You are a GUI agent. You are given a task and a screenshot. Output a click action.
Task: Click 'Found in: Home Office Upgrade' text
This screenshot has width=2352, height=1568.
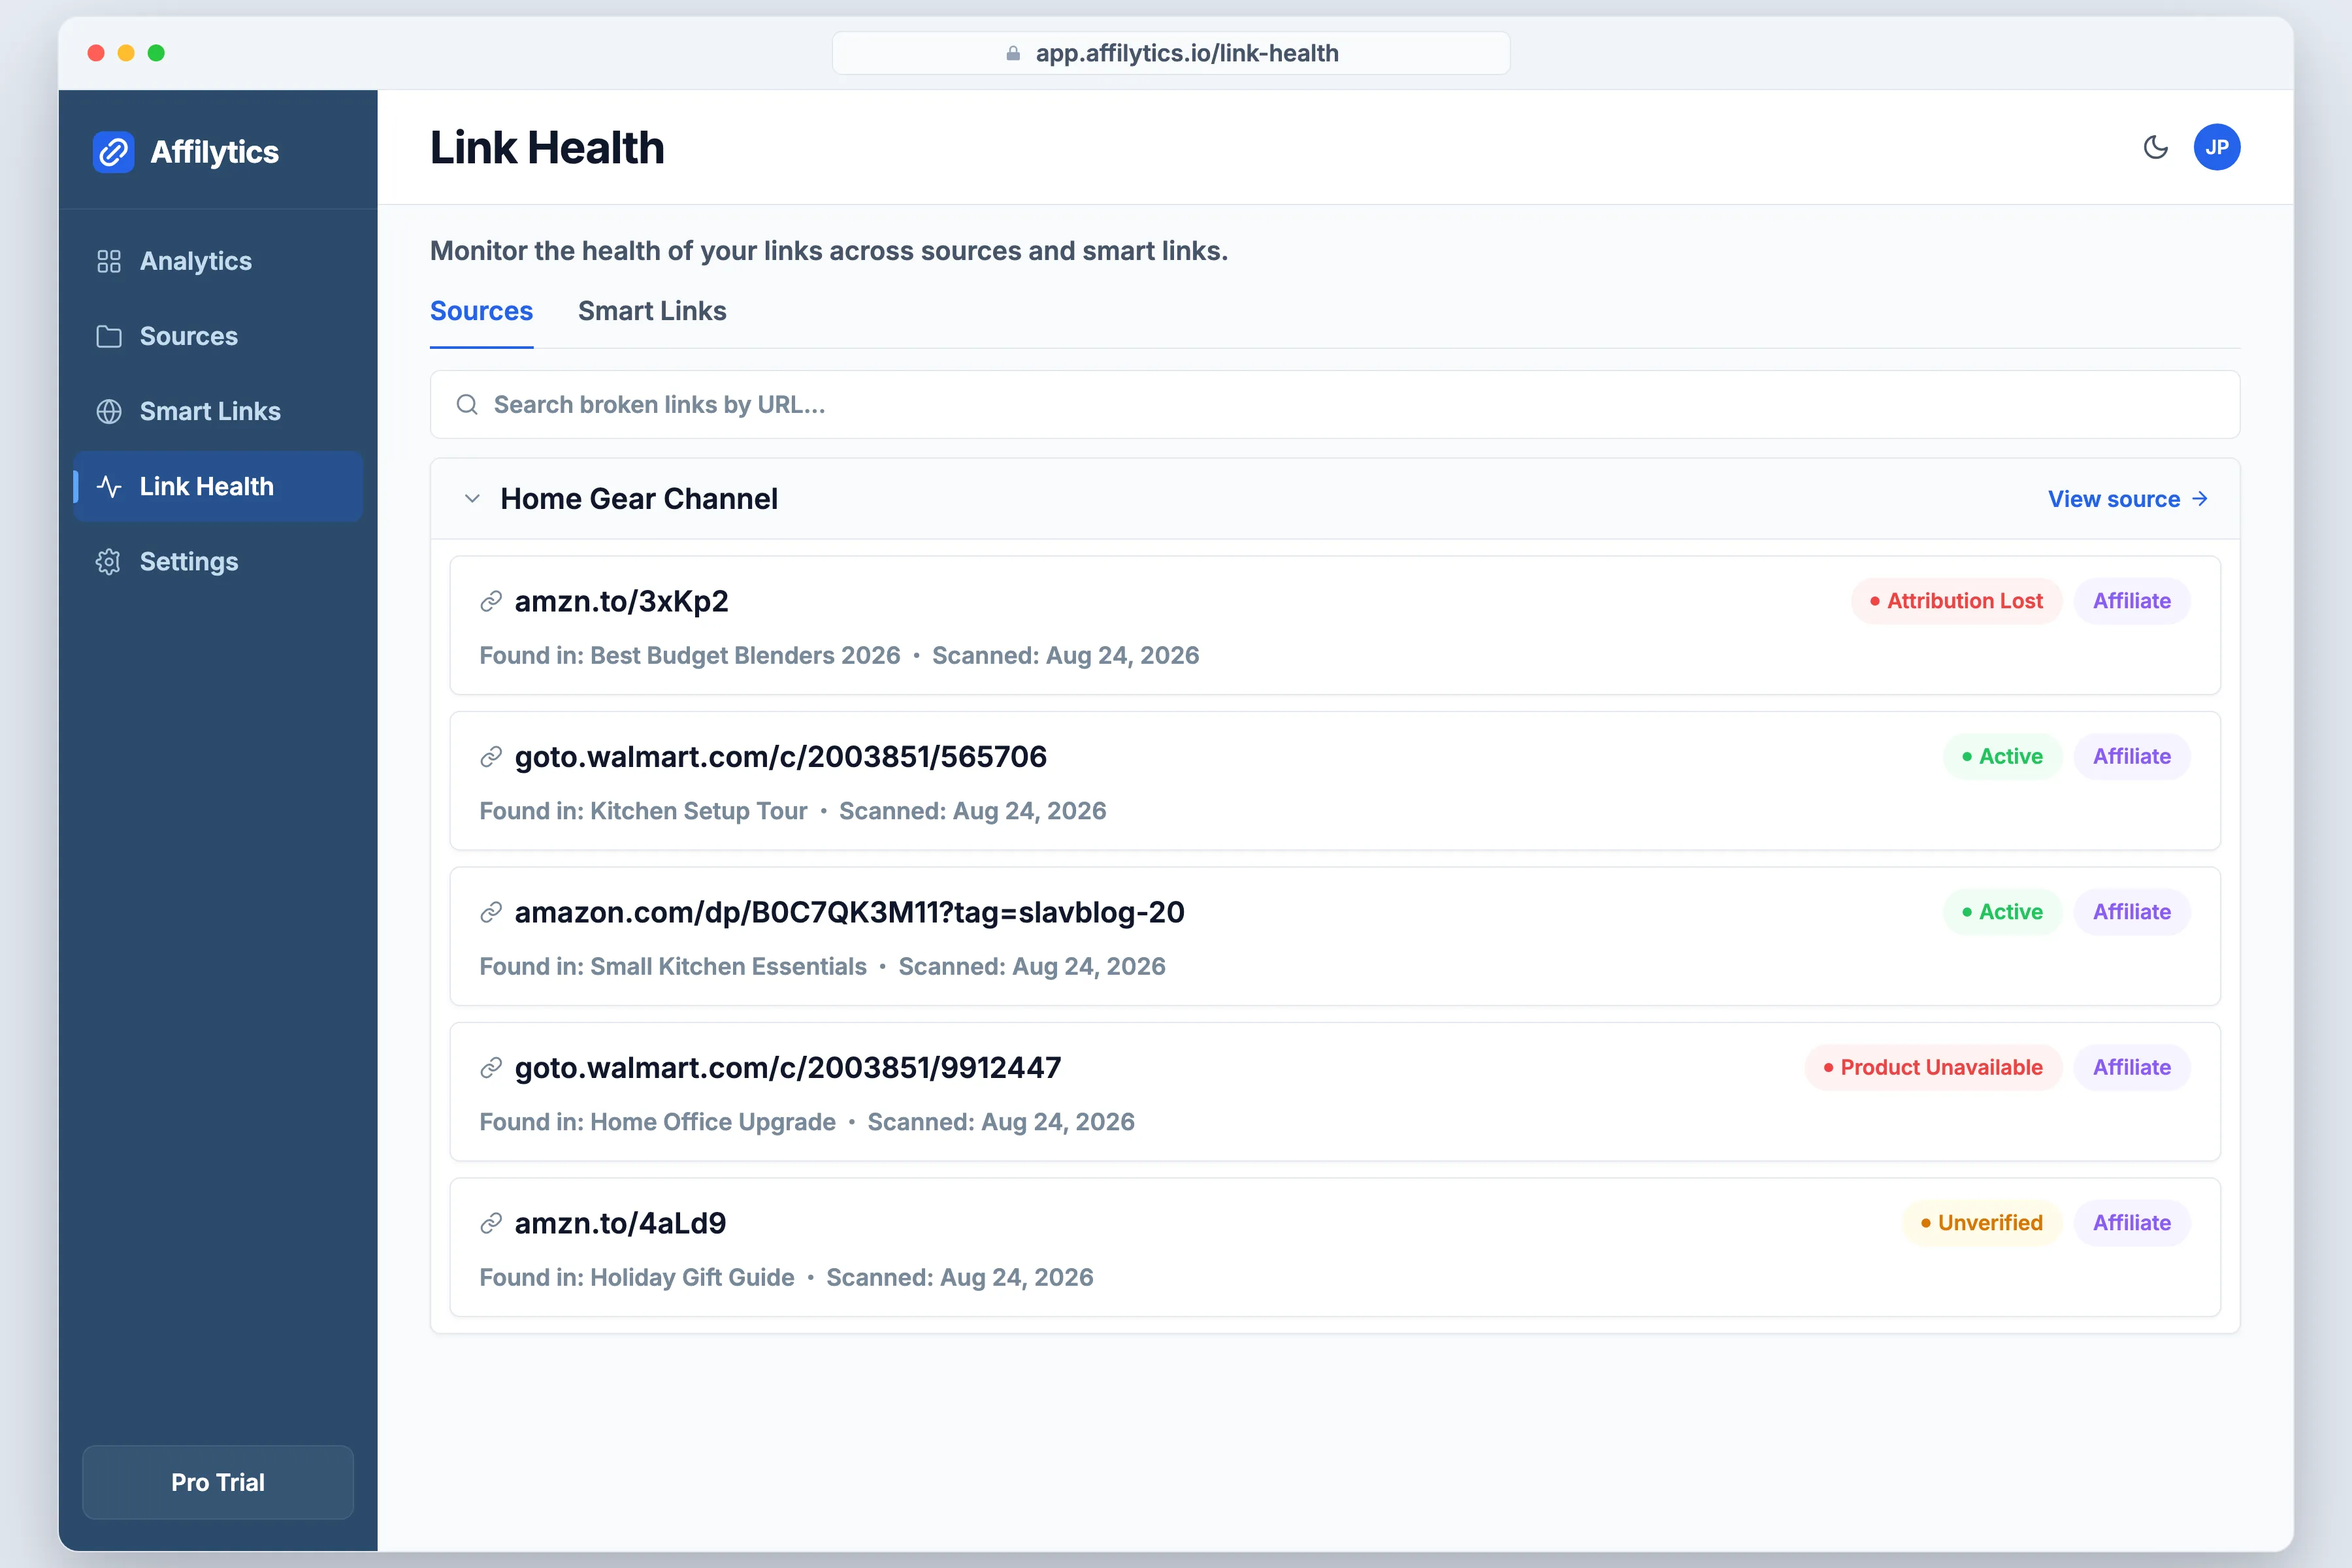click(657, 1122)
